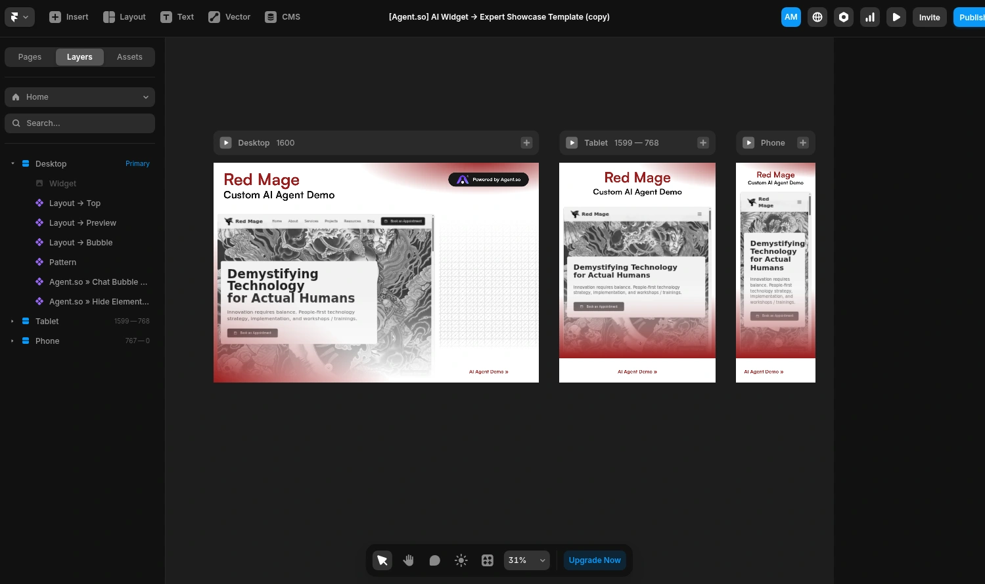This screenshot has height=584, width=985.
Task: Click the layers Search field
Action: tap(80, 123)
